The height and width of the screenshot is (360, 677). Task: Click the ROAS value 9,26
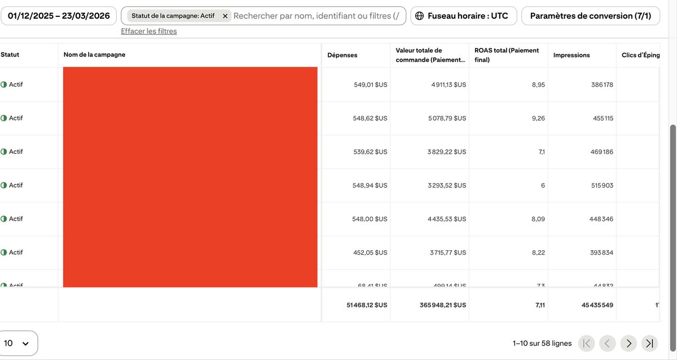coord(538,118)
